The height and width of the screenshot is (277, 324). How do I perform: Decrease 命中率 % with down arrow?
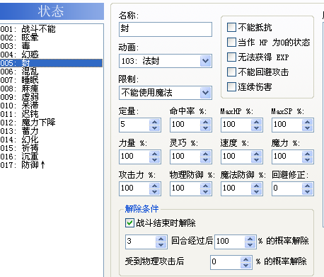pyautogui.click(x=206, y=128)
